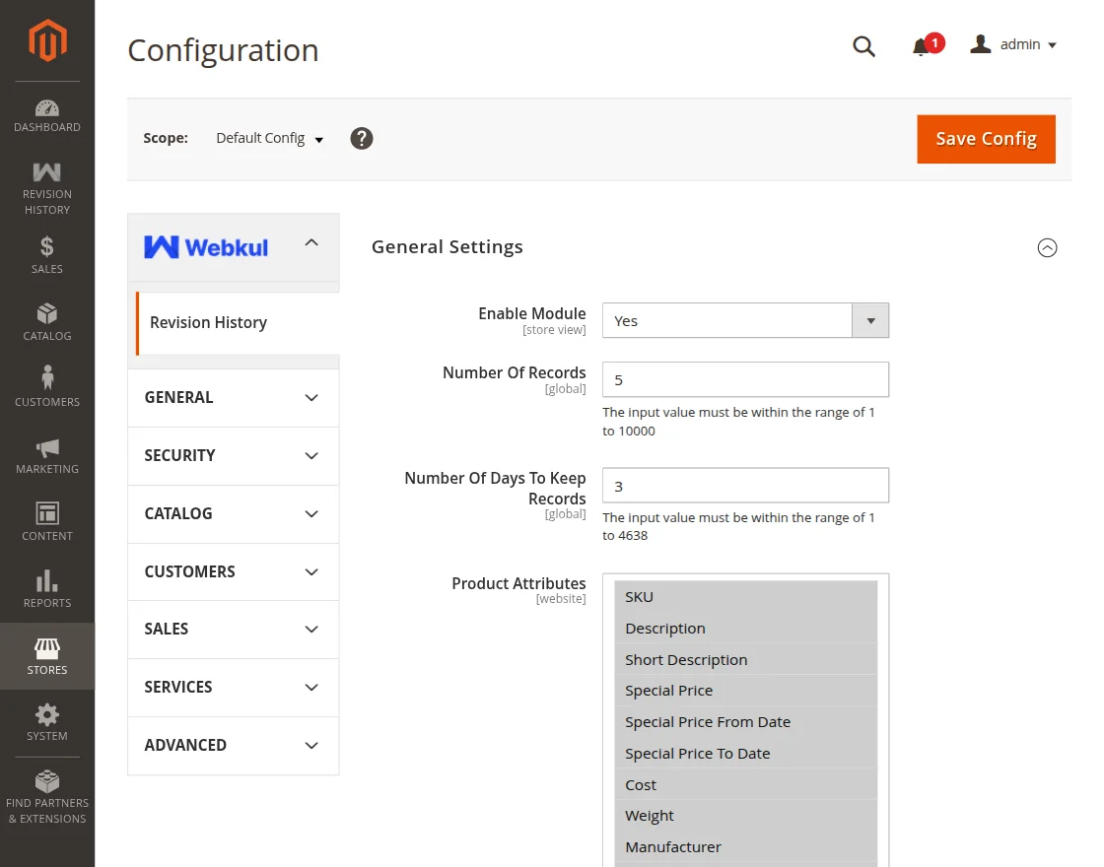Expand the SECURITY configuration tab

pyautogui.click(x=233, y=456)
